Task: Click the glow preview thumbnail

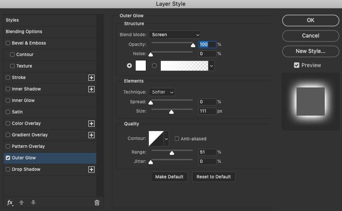Action: coord(311,102)
